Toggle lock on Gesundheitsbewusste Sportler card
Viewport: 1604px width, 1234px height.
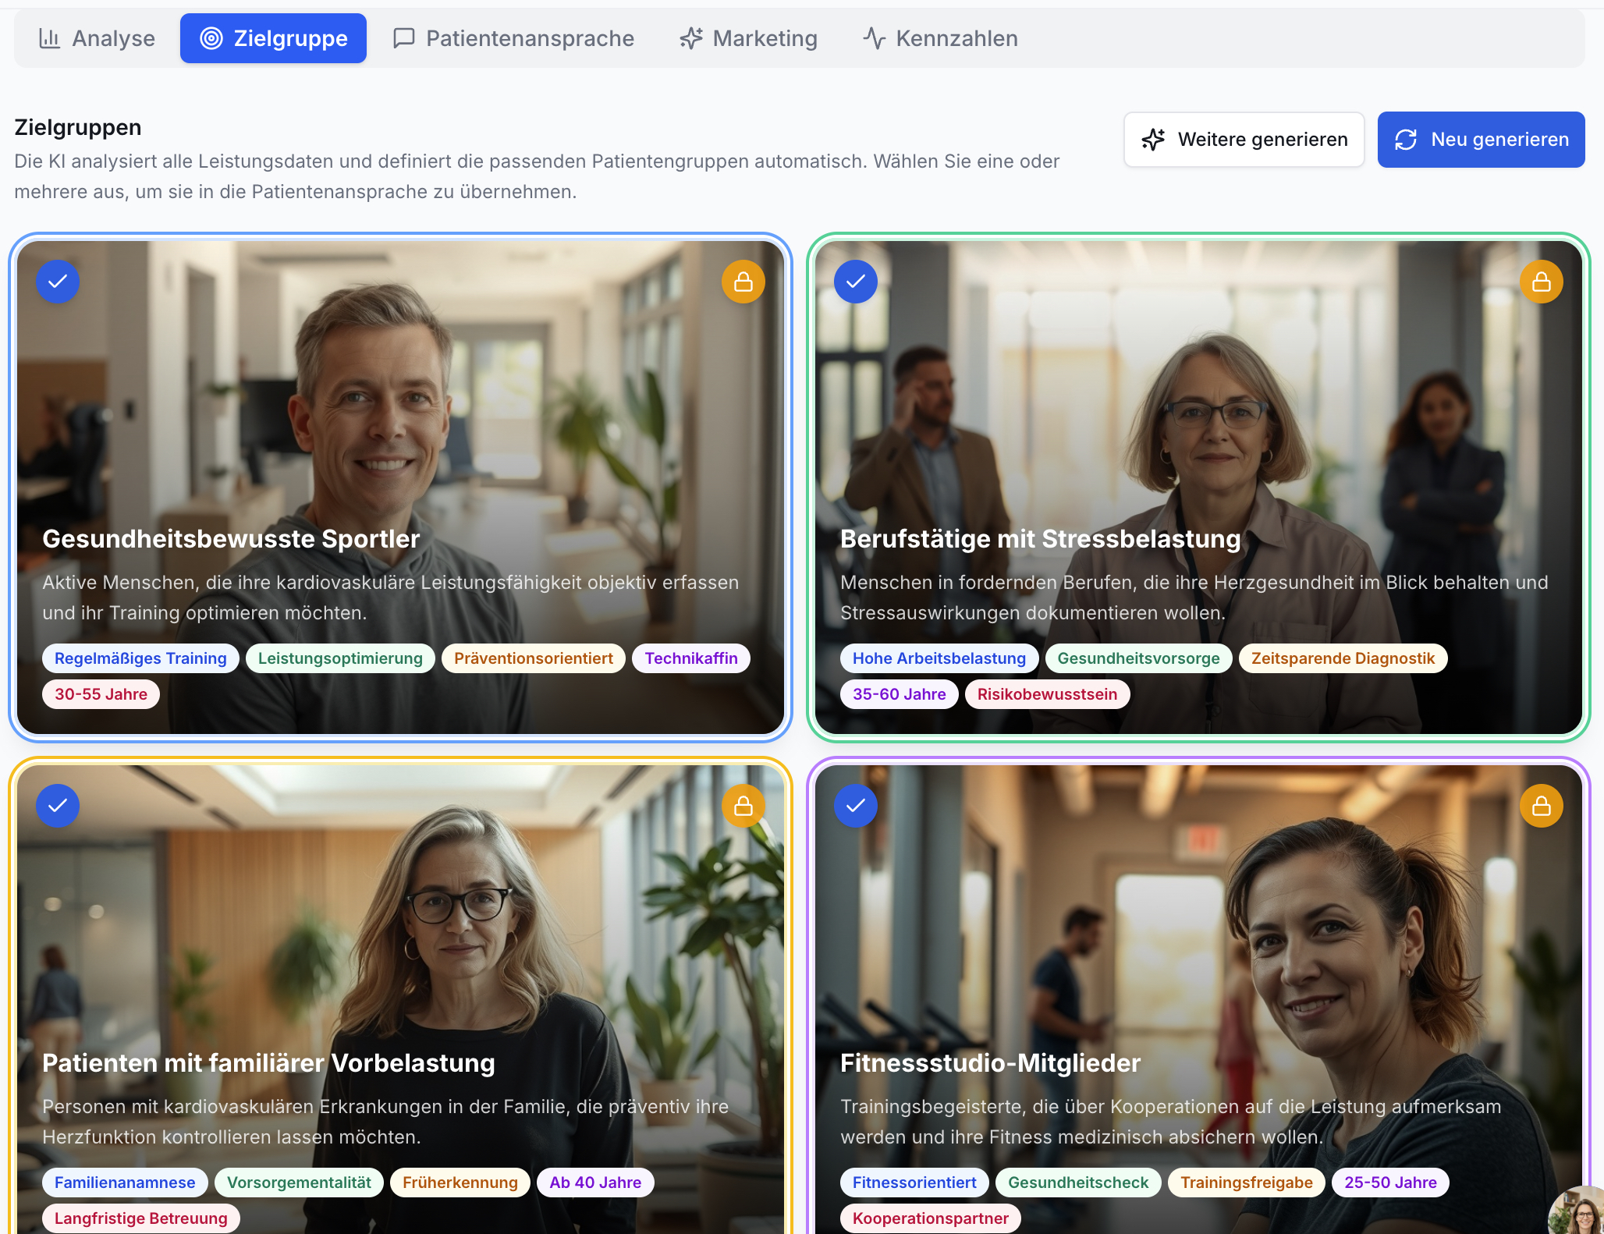tap(743, 282)
